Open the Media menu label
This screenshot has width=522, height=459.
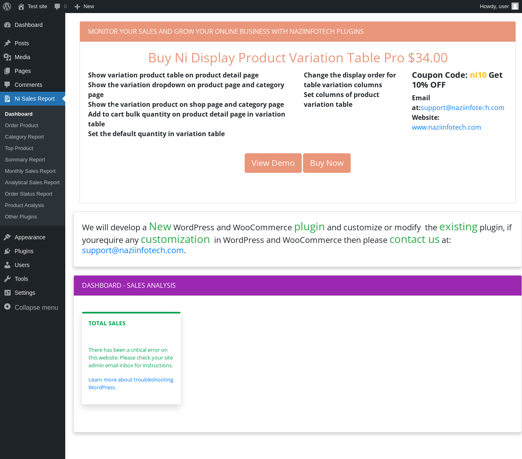(x=22, y=57)
